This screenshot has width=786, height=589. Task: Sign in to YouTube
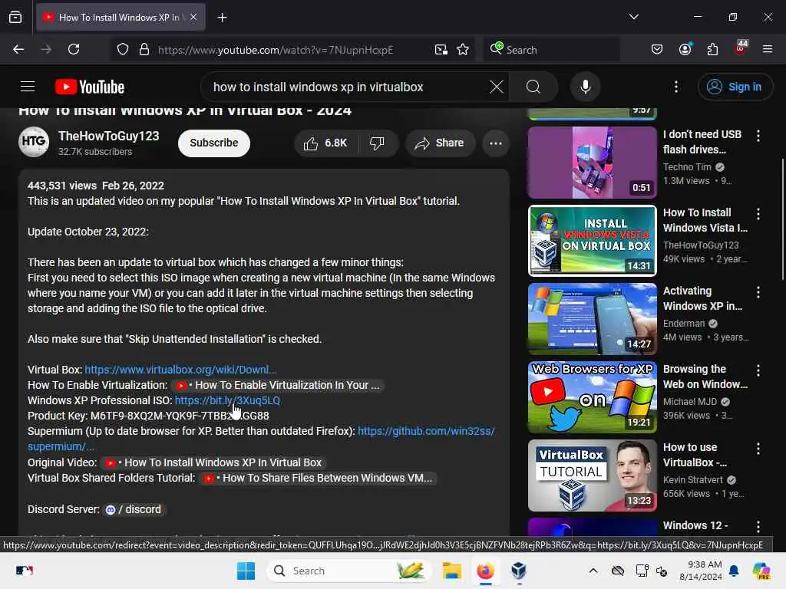[735, 87]
